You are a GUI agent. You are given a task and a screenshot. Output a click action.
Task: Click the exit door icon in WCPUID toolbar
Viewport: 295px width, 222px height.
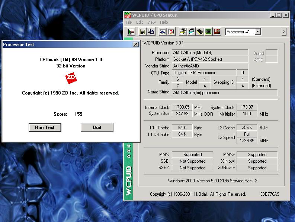[131, 32]
